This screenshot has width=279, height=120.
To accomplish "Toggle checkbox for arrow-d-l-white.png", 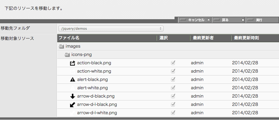I will click(x=173, y=113).
